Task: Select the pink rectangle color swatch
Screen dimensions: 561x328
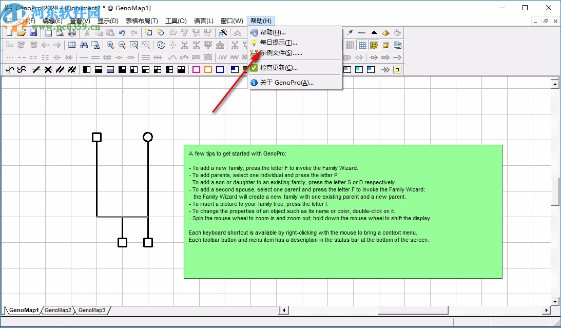Action: [195, 69]
